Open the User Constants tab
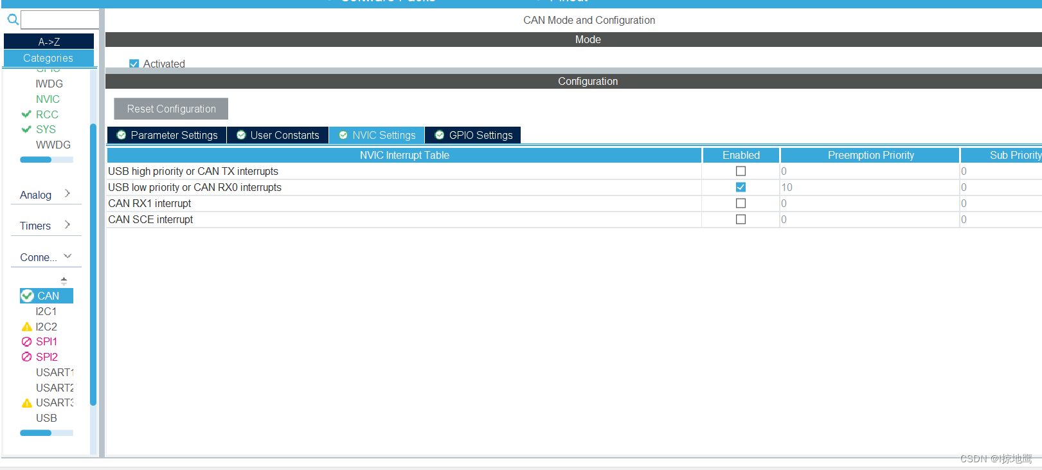 click(x=278, y=135)
